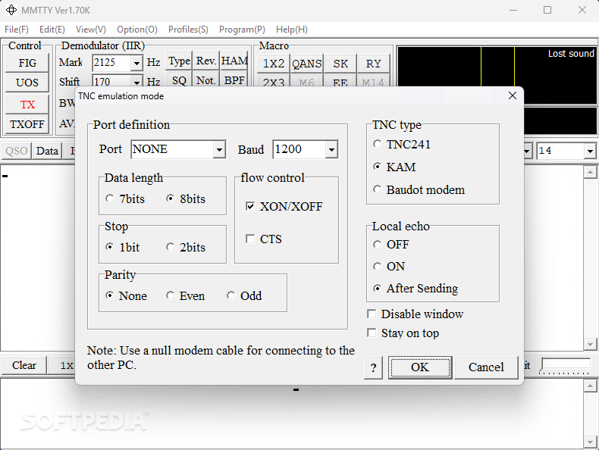
Task: Toggle the BPF filter button
Action: pyautogui.click(x=234, y=80)
